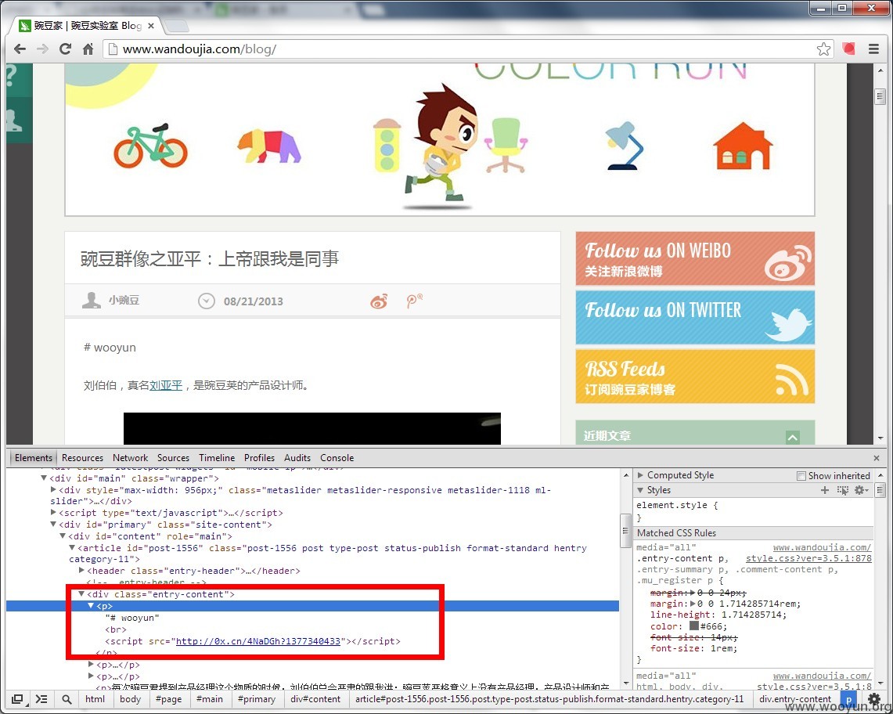Click the bicycle illustration in the slider
The height and width of the screenshot is (714, 893).
(150, 146)
